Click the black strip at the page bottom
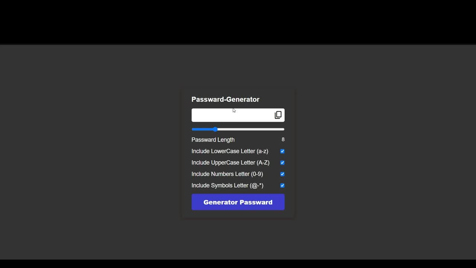The width and height of the screenshot is (476, 268). point(238,264)
